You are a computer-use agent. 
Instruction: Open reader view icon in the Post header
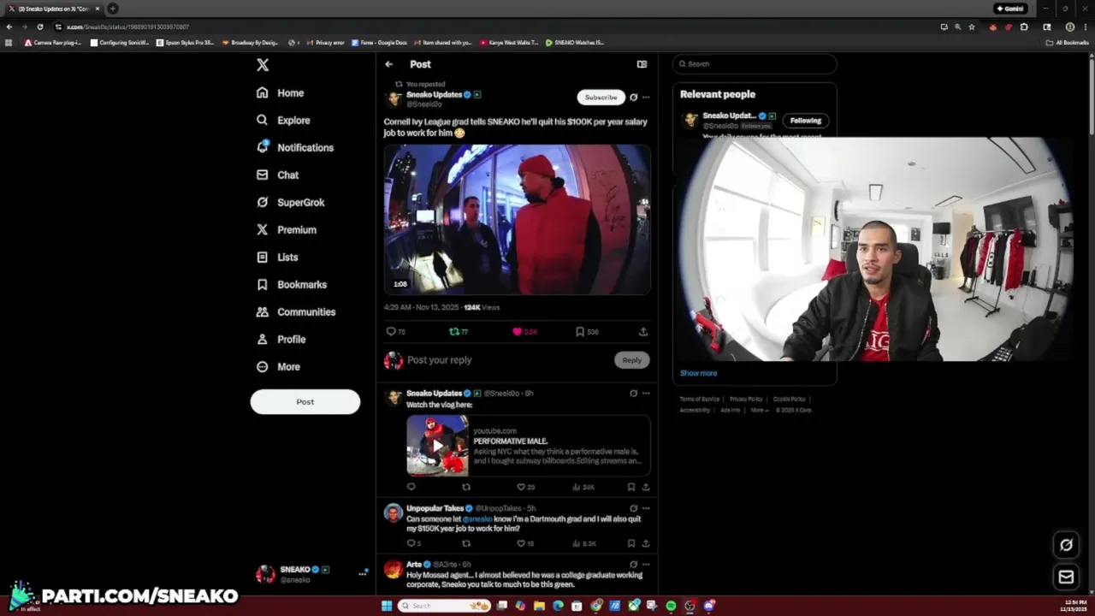click(x=642, y=64)
